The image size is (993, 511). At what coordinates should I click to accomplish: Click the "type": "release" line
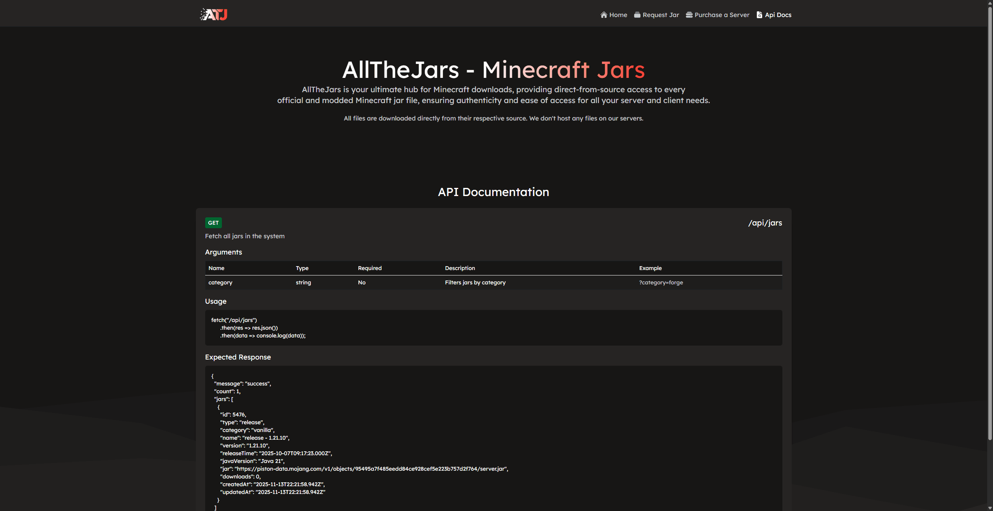[242, 422]
